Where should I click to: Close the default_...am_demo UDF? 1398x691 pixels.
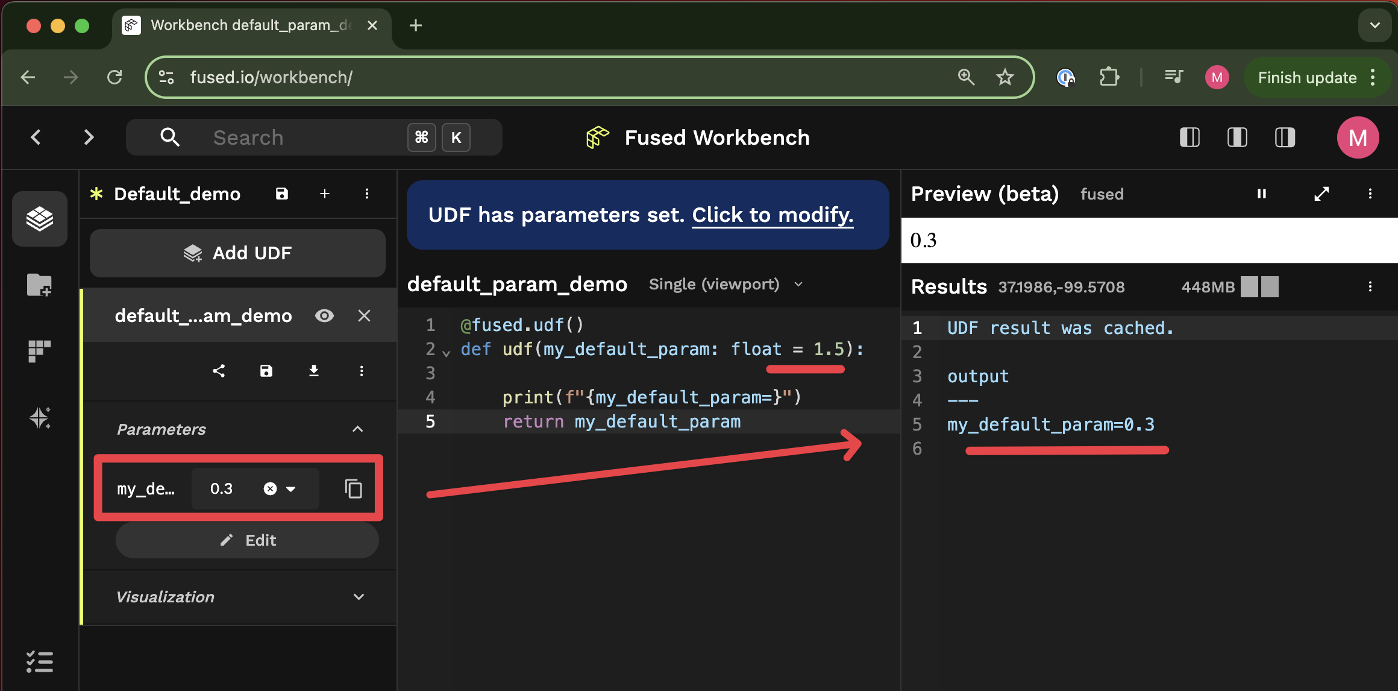click(x=364, y=316)
